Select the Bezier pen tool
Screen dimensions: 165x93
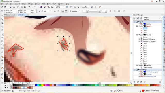[2, 34]
